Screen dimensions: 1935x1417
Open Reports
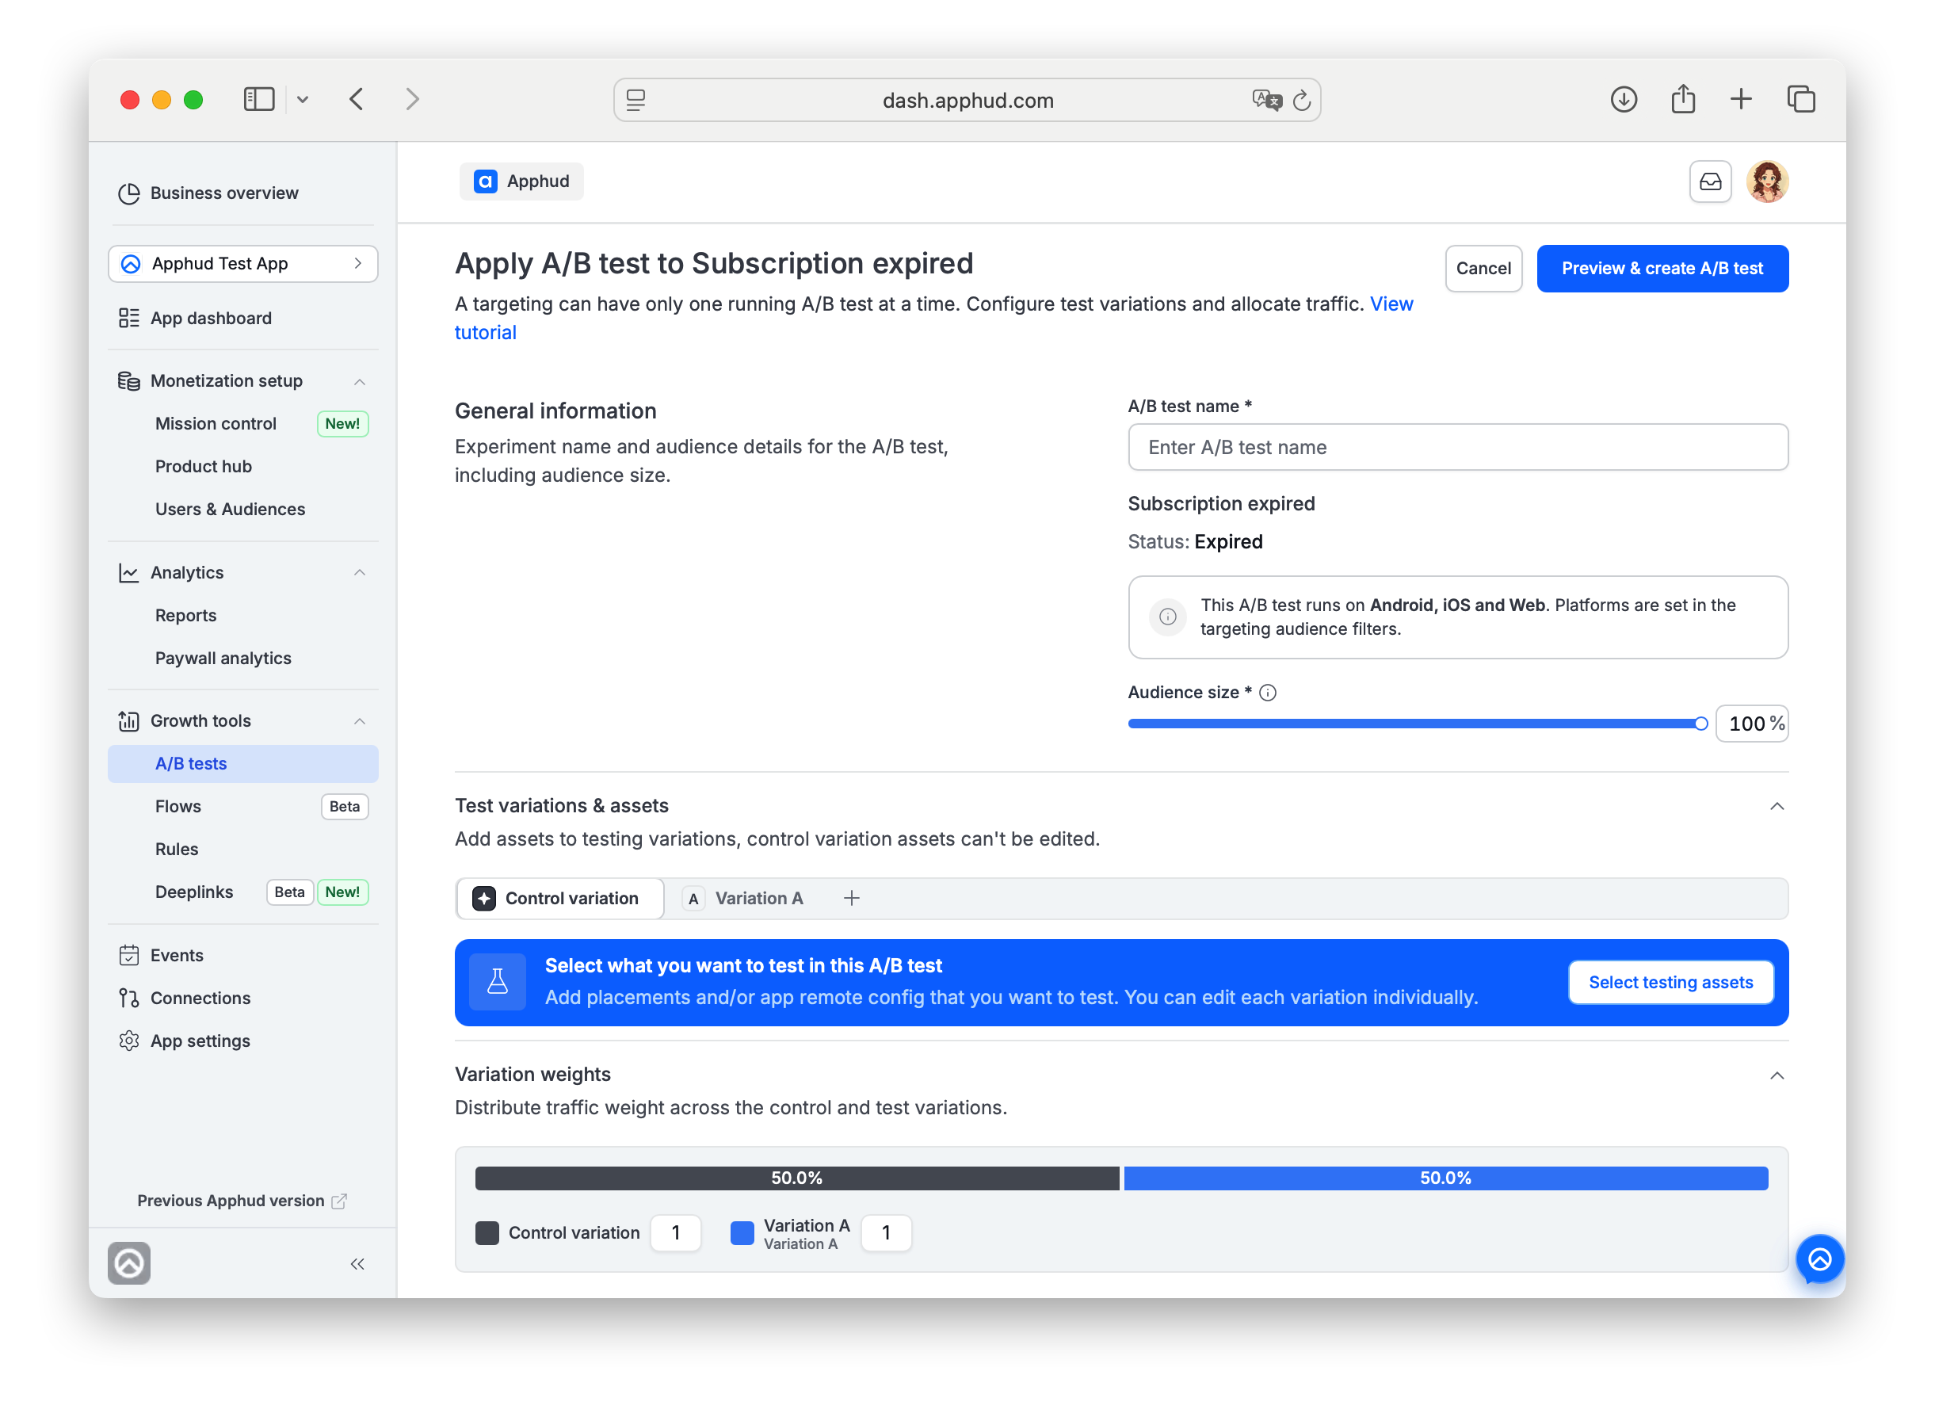(185, 616)
